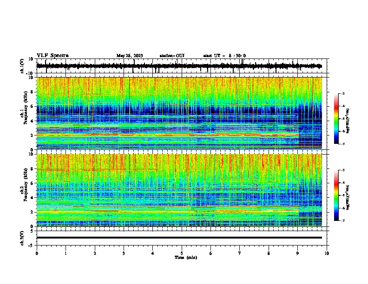This screenshot has height=284, width=368.
Task: Click the "2" kHz tick on ch.1 frequency axis
Action: [32, 135]
